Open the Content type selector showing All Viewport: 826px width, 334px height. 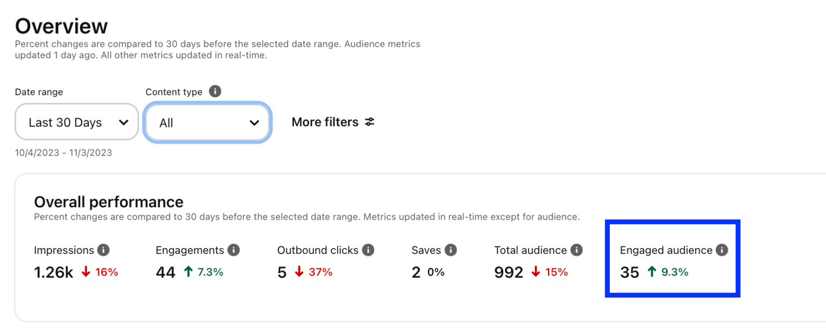[x=208, y=122]
